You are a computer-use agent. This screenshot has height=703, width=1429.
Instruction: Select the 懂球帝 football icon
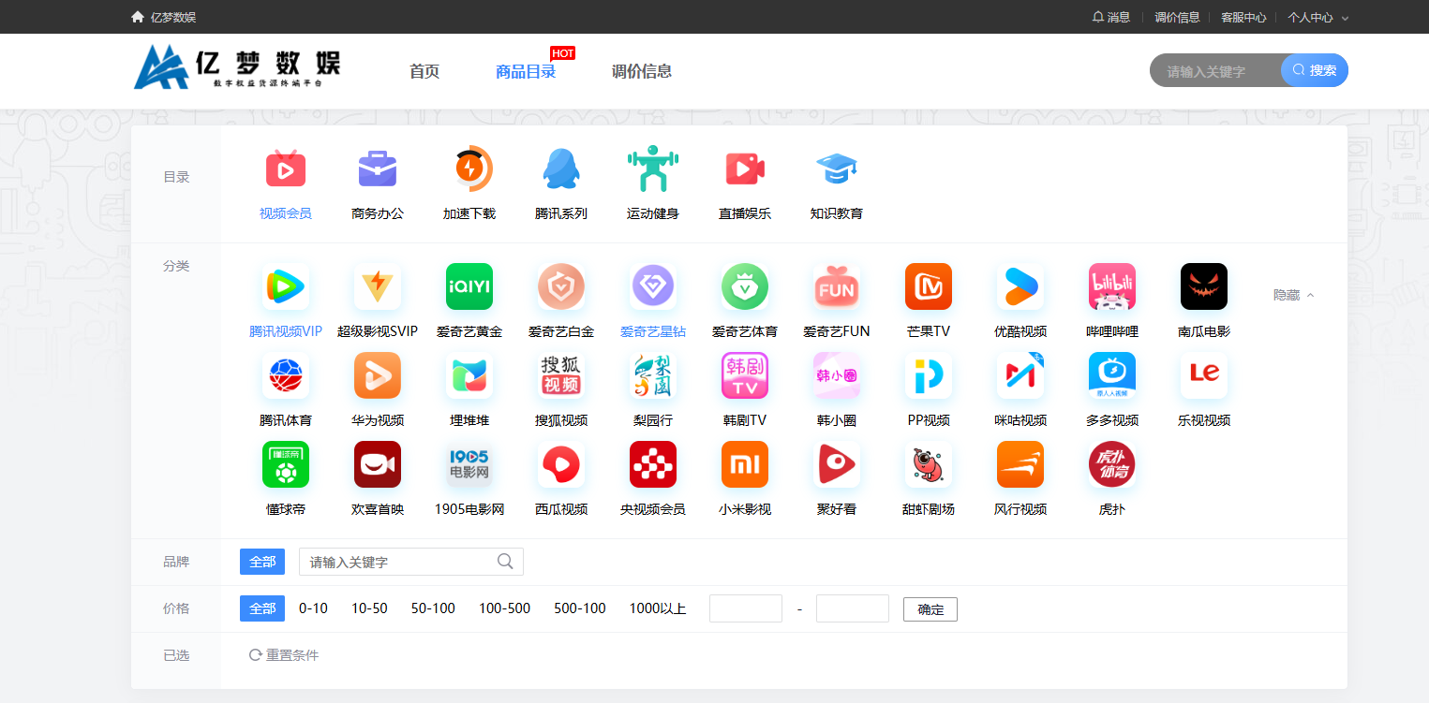[286, 464]
